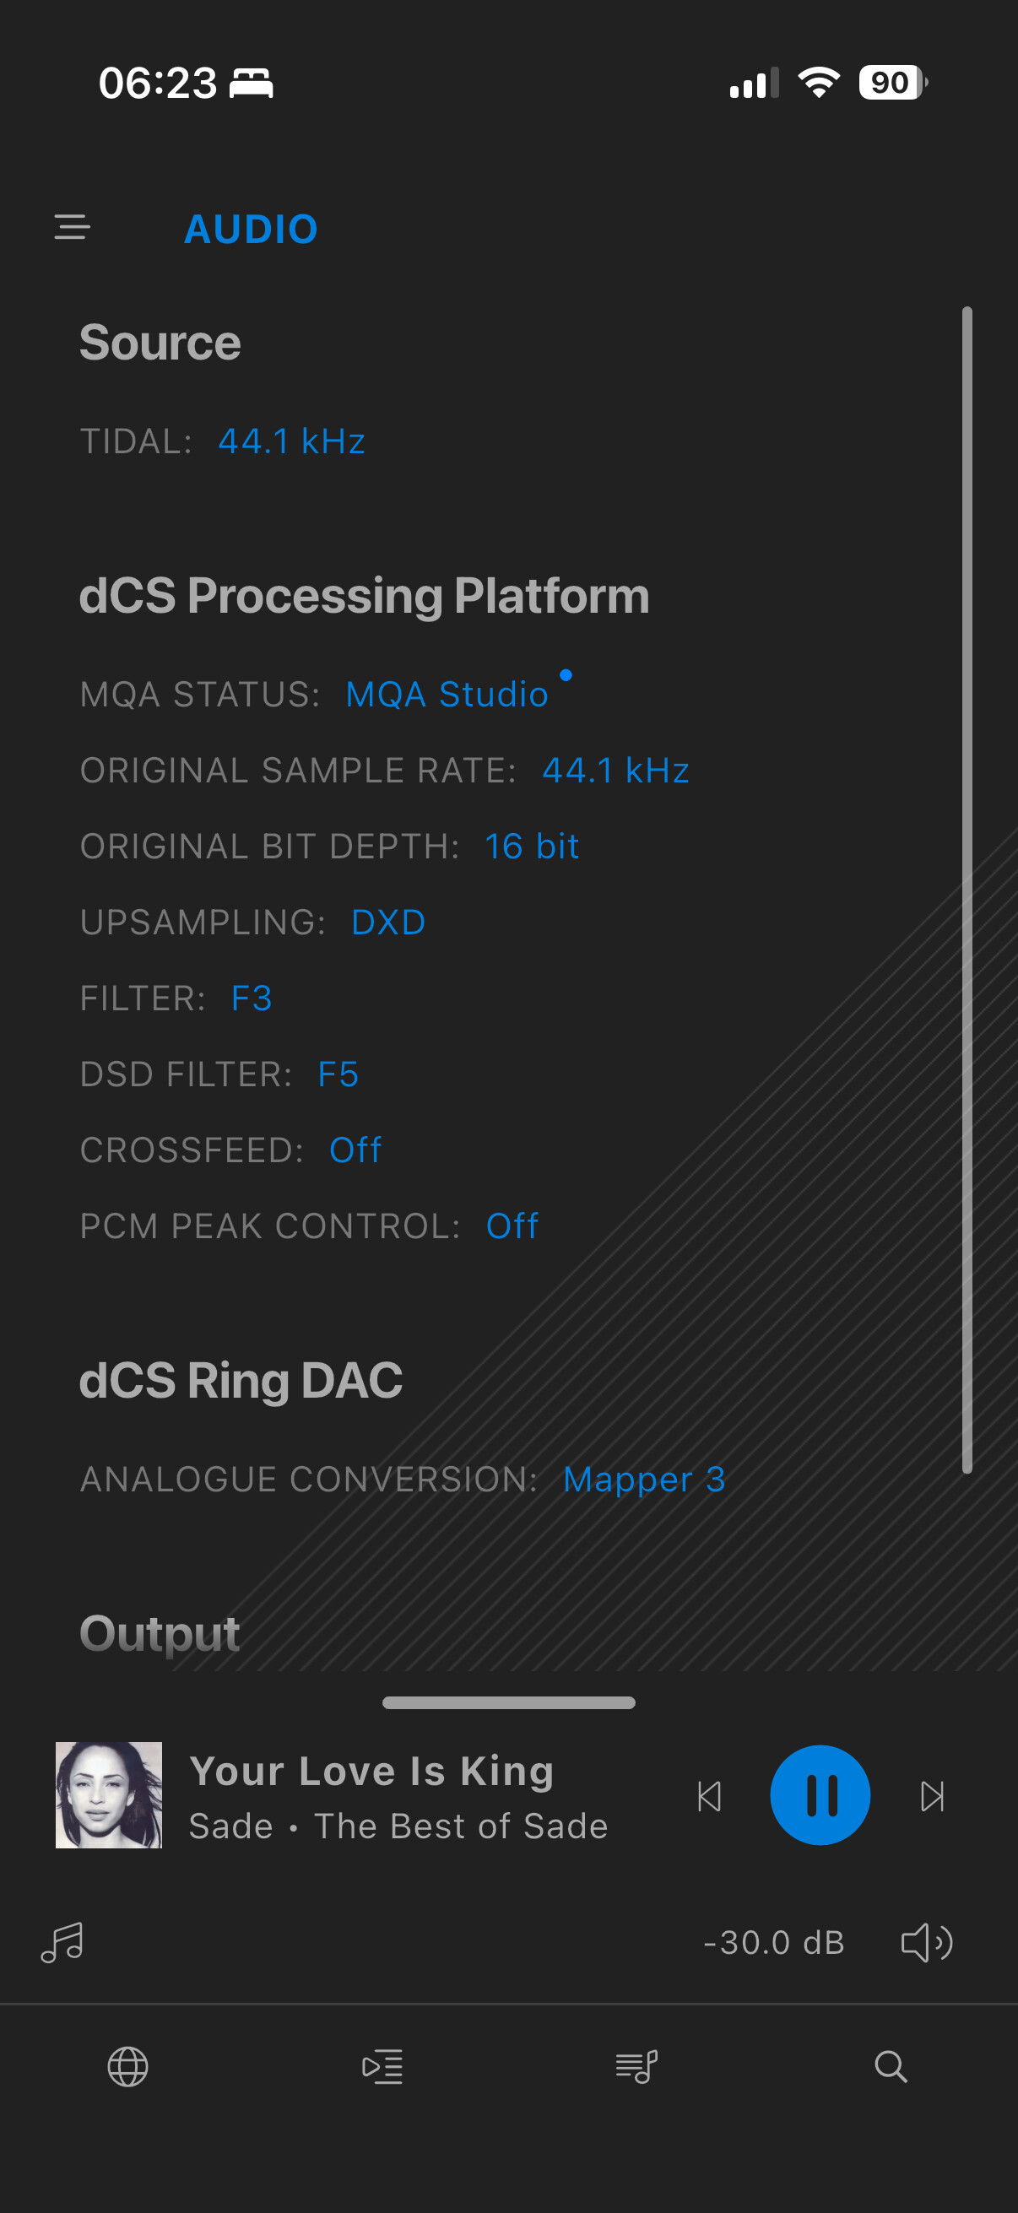The width and height of the screenshot is (1018, 2213).
Task: Select Mapper 3 analogue conversion setting
Action: click(644, 1480)
